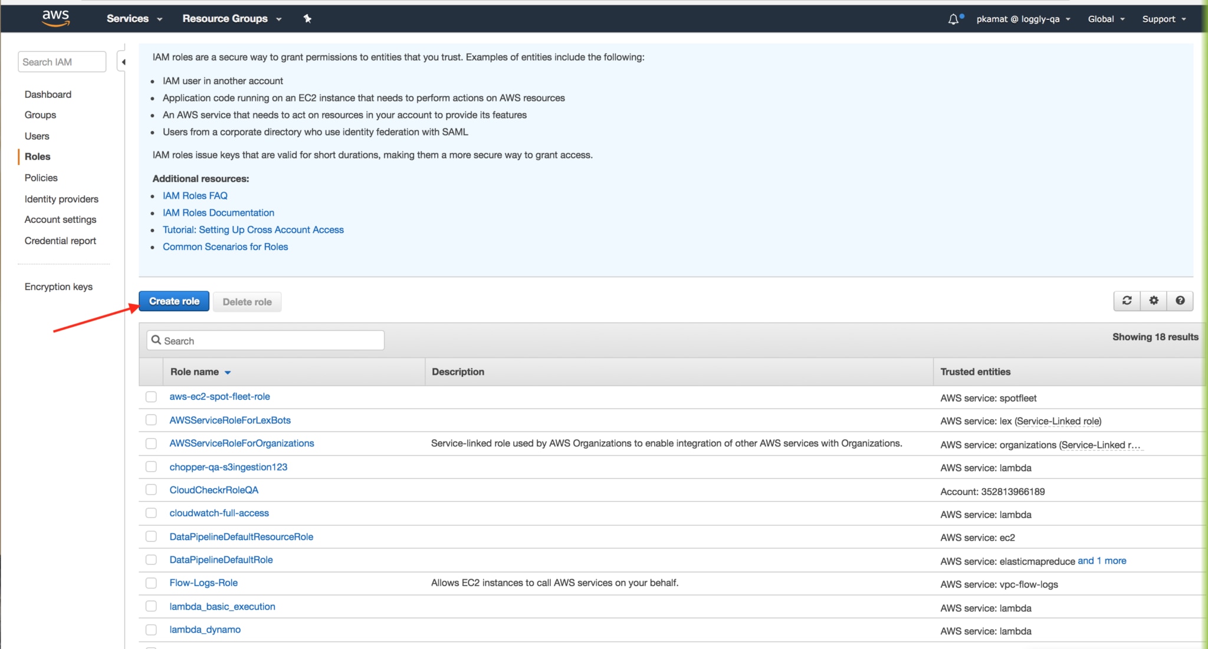Click the Create role button
Image resolution: width=1208 pixels, height=649 pixels.
[x=174, y=301]
